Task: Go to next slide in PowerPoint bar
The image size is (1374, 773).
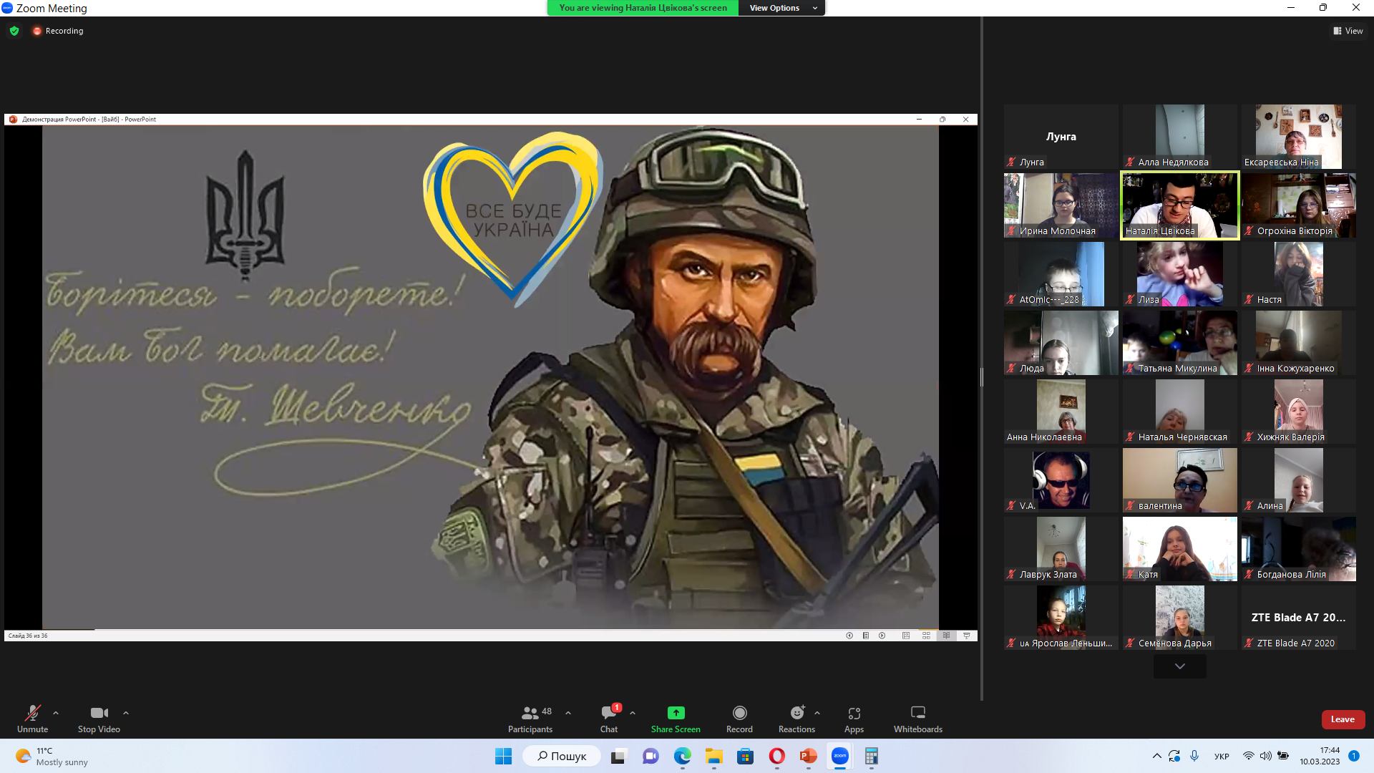Action: (882, 636)
